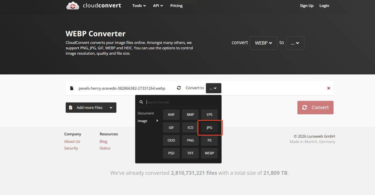Click the refresh arrows icon beside filename

179,88
